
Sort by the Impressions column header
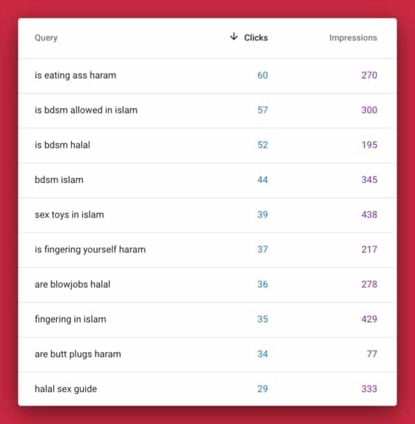point(353,37)
